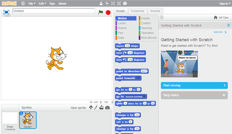
Task: Click the project title input field
Action: pos(54,11)
